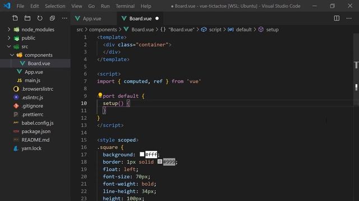
Task: Switch to the App.vue tab
Action: (94, 18)
